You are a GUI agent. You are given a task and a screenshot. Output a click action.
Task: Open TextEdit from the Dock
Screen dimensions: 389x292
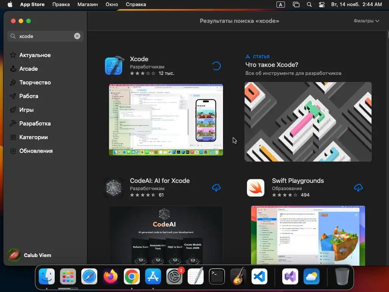coord(196,276)
